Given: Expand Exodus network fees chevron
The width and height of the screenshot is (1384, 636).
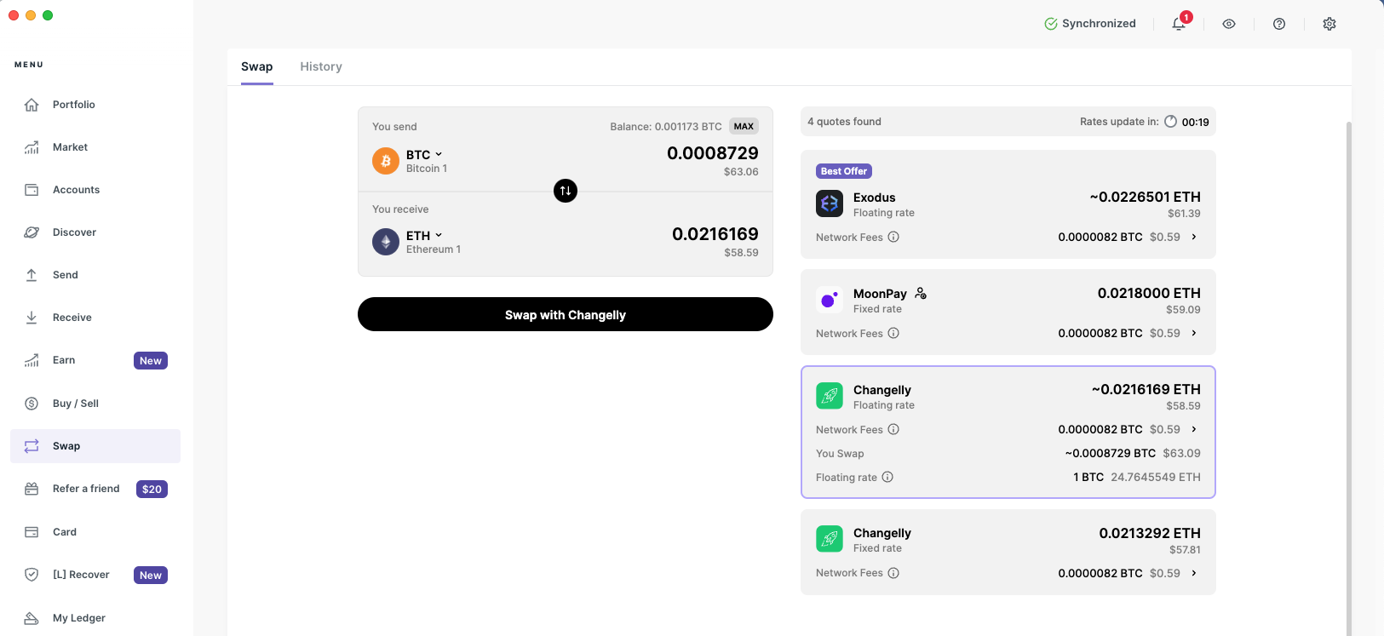Looking at the screenshot, I should [1194, 238].
